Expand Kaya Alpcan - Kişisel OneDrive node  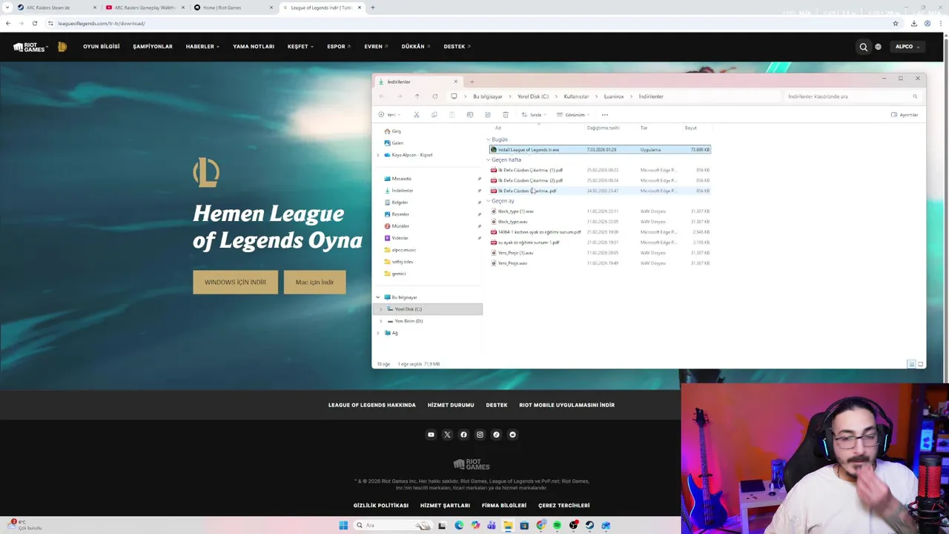(378, 155)
